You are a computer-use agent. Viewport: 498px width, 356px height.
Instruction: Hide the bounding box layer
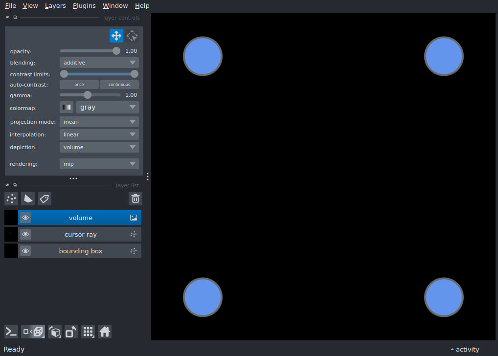click(25, 251)
